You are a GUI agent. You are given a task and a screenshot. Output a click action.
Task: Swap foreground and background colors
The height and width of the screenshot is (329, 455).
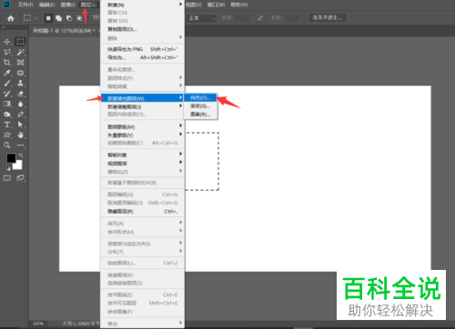[x=21, y=155]
